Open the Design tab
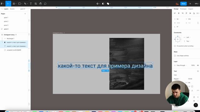Image resolution: width=200 pixels, height=112 pixels. click(176, 9)
